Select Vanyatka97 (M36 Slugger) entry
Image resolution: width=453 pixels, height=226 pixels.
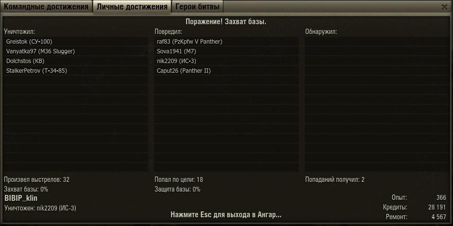tap(76, 51)
